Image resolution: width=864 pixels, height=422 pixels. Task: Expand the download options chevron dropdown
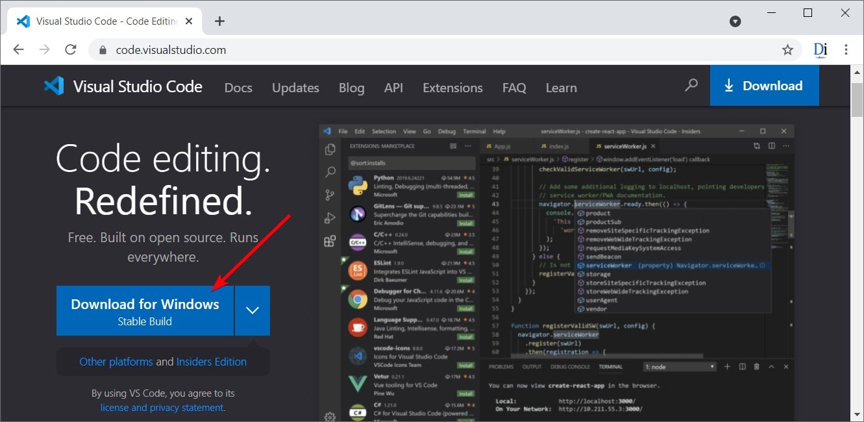click(x=253, y=311)
